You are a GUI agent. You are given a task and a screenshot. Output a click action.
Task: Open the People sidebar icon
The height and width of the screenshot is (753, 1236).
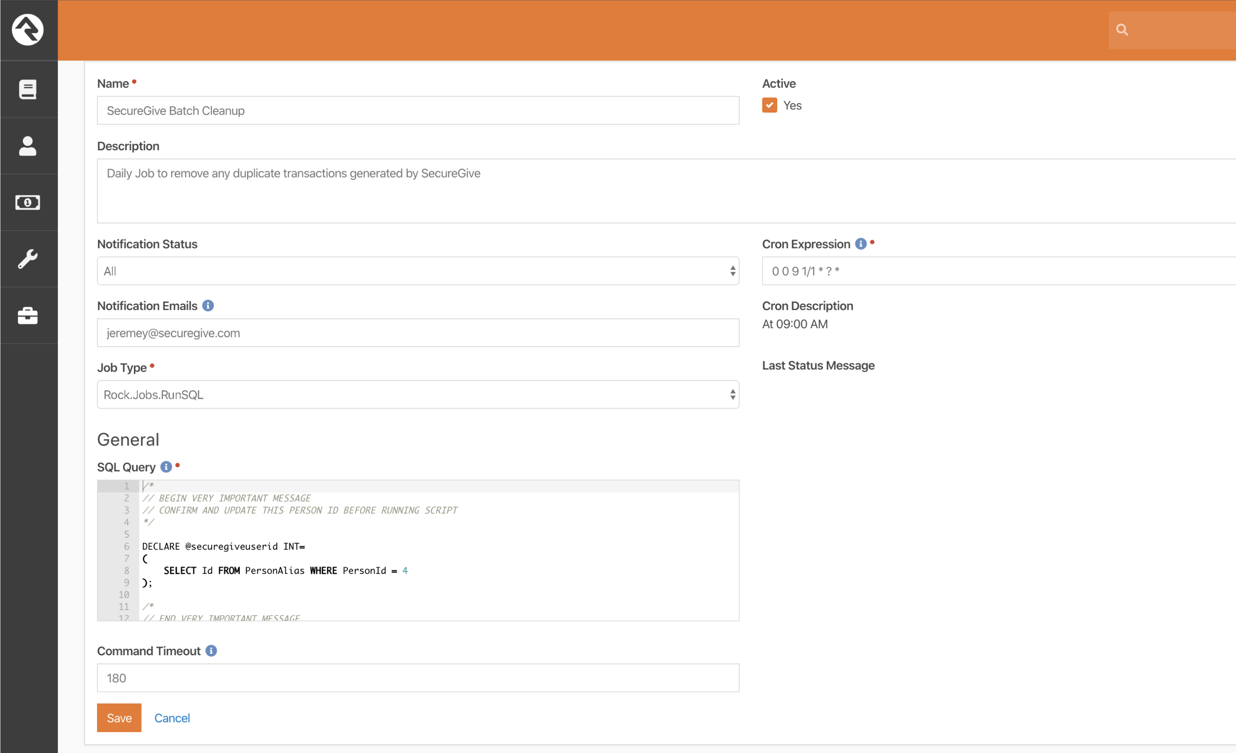click(x=28, y=146)
